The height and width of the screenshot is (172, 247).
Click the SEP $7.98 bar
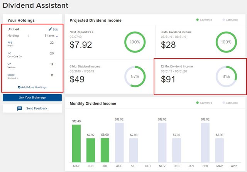[134, 150]
